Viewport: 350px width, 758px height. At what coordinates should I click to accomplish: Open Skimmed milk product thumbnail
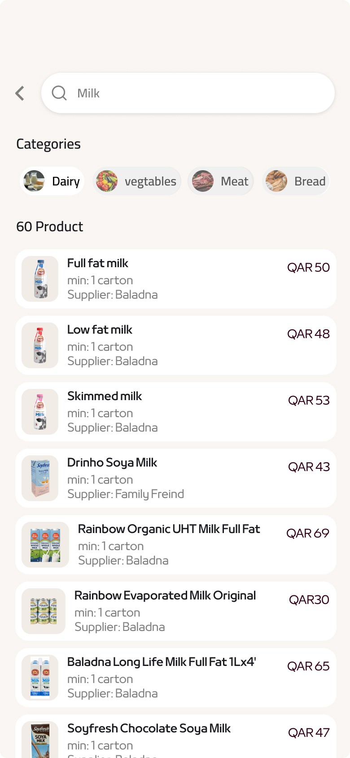pos(40,412)
